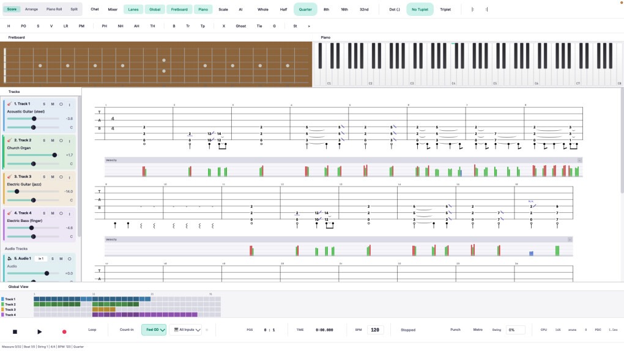This screenshot has width=624, height=351.
Task: Toggle the Global view button
Action: (155, 10)
